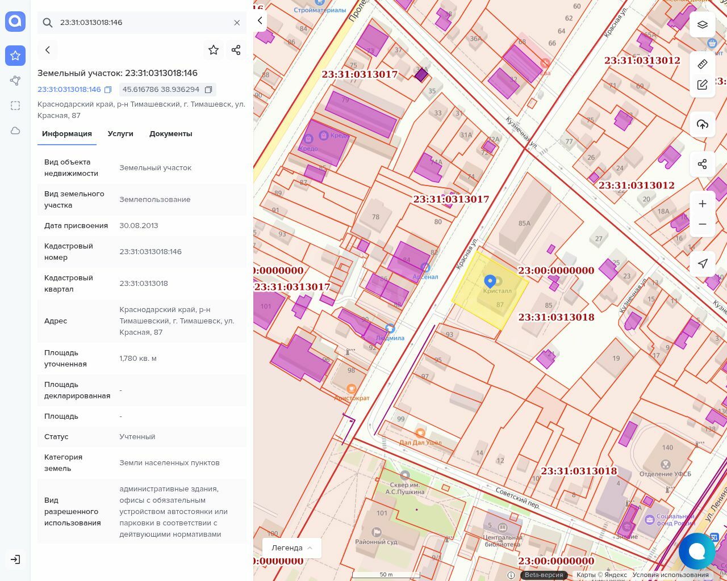Go back from the parcel details
Viewport: 727px width, 581px height.
click(48, 50)
